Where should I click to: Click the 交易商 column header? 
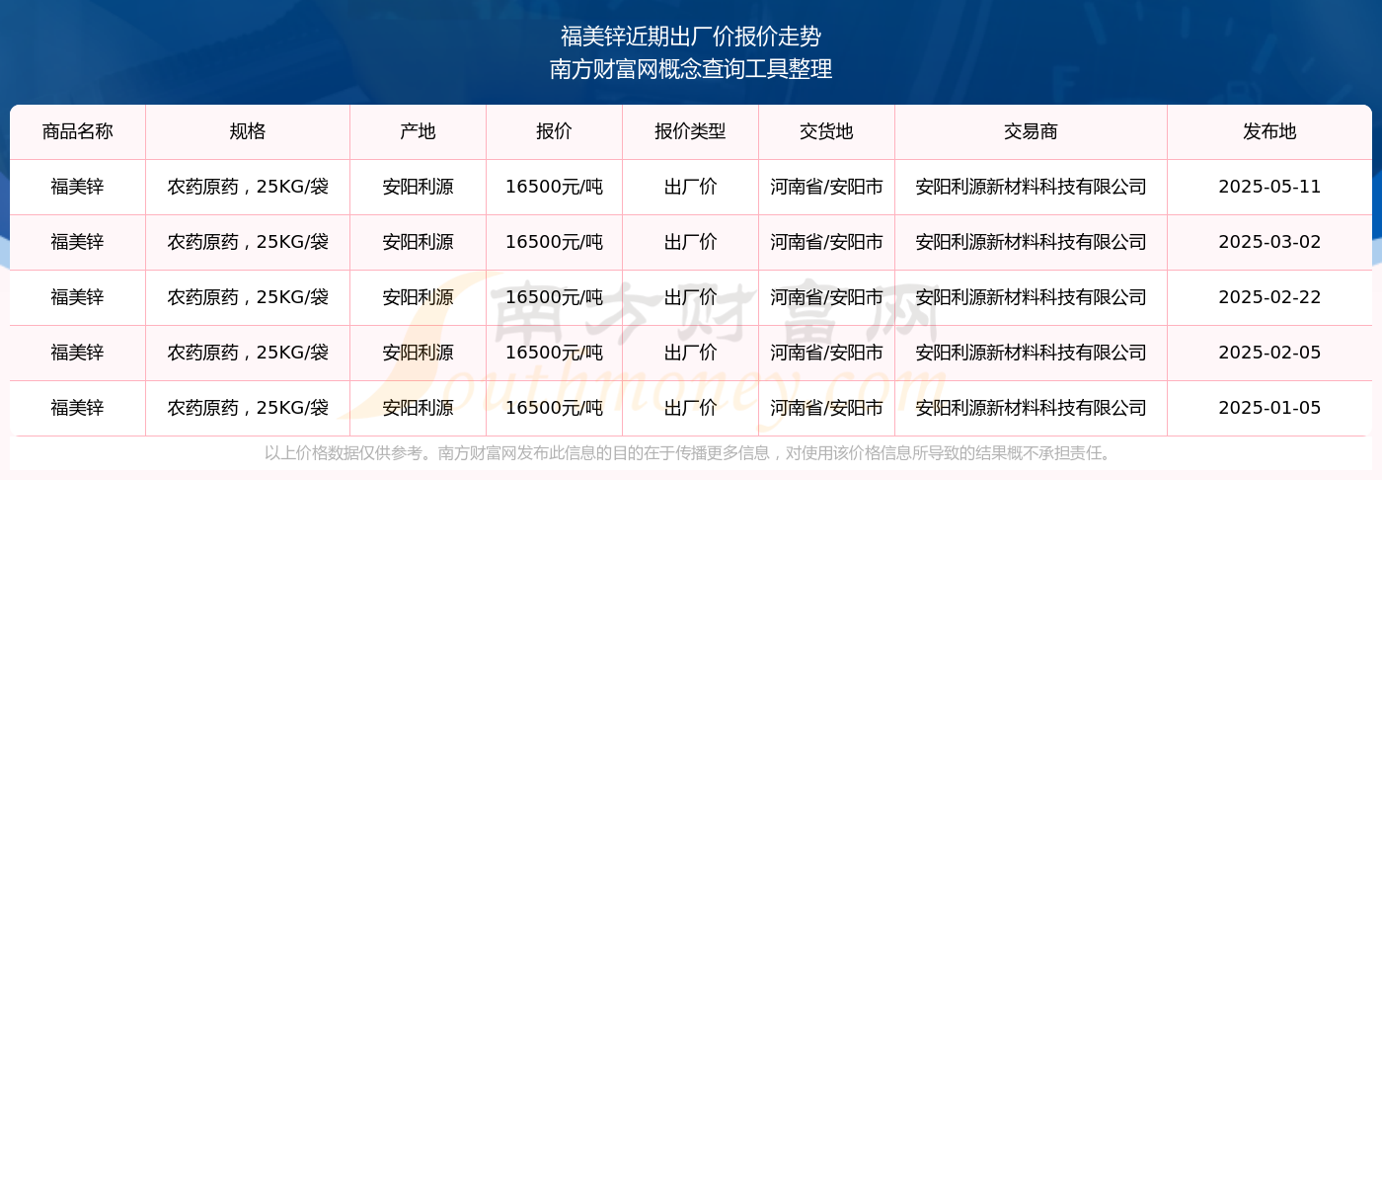pos(1032,132)
